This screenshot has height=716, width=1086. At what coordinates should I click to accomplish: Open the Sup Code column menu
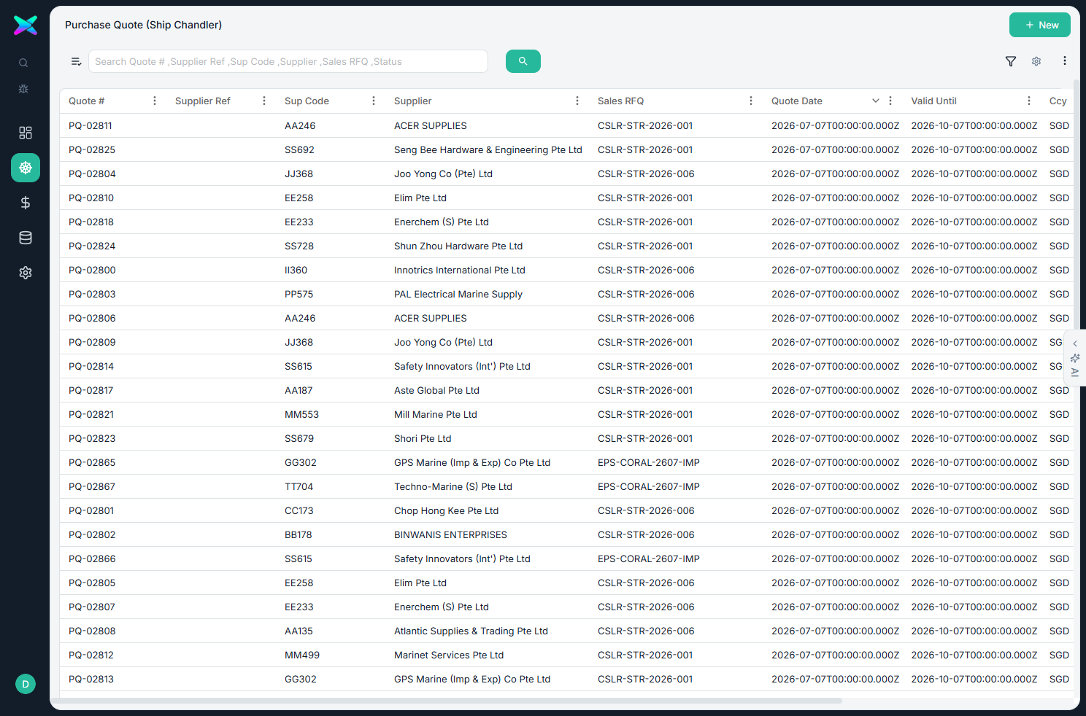point(374,101)
